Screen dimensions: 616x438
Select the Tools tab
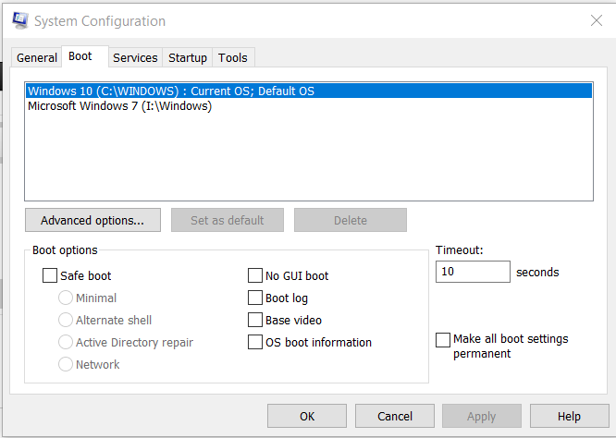click(233, 57)
